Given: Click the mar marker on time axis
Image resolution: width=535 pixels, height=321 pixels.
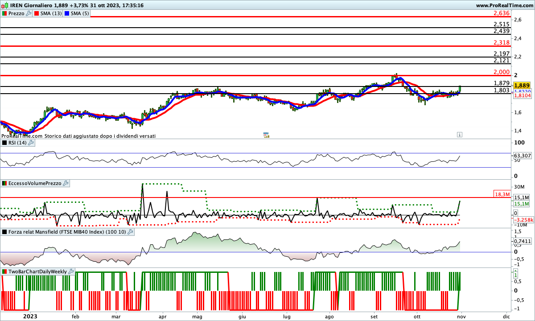Looking at the screenshot, I should click(116, 316).
